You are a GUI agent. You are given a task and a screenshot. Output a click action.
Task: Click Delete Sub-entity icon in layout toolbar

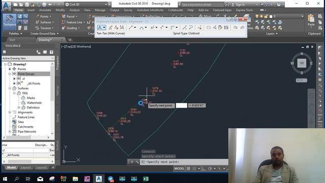coord(200,27)
